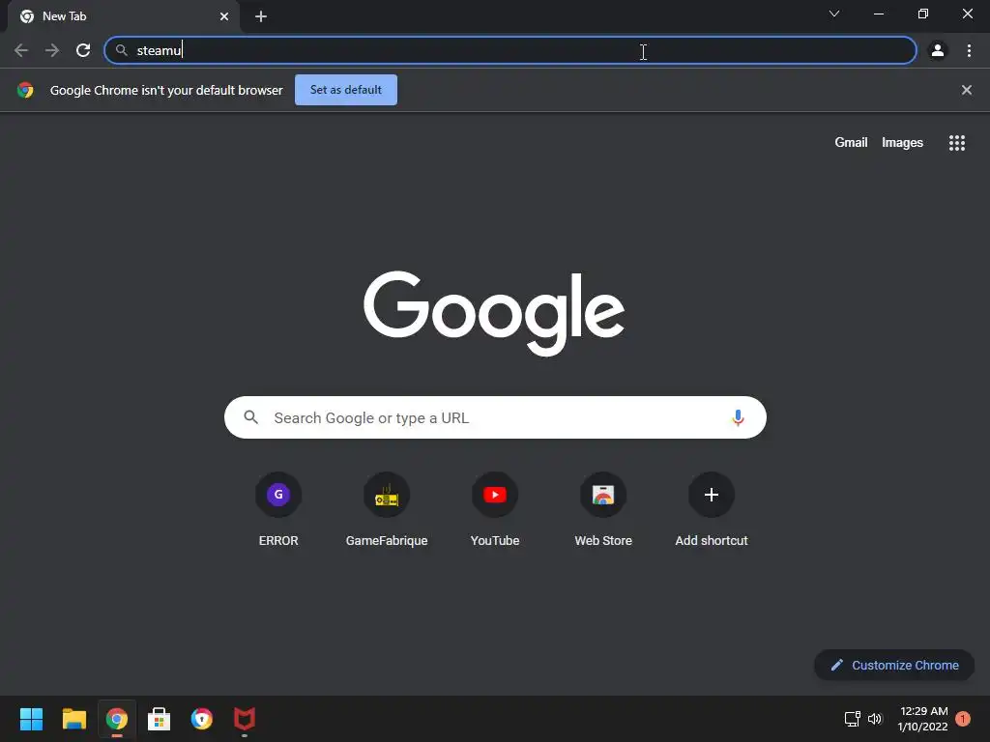Select the New Tab tab
The width and height of the screenshot is (990, 742).
coord(123,16)
